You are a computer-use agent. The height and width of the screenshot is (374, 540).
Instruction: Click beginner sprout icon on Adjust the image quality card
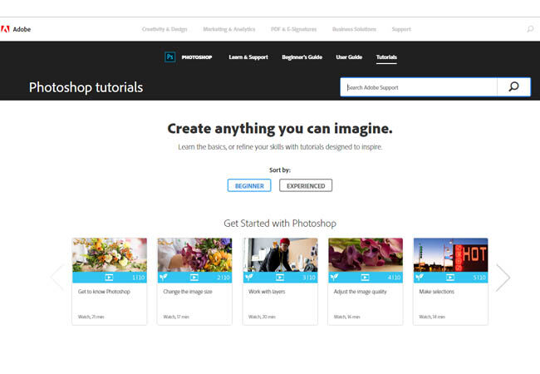click(334, 277)
